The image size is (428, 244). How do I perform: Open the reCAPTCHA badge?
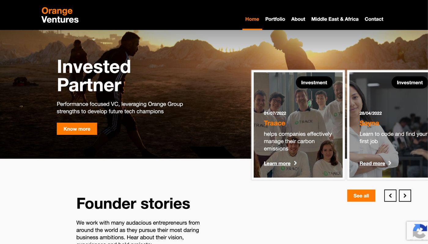(x=418, y=231)
